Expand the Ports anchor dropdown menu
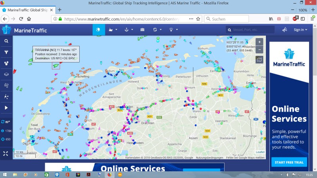The width and height of the screenshot is (317, 178). click(128, 30)
